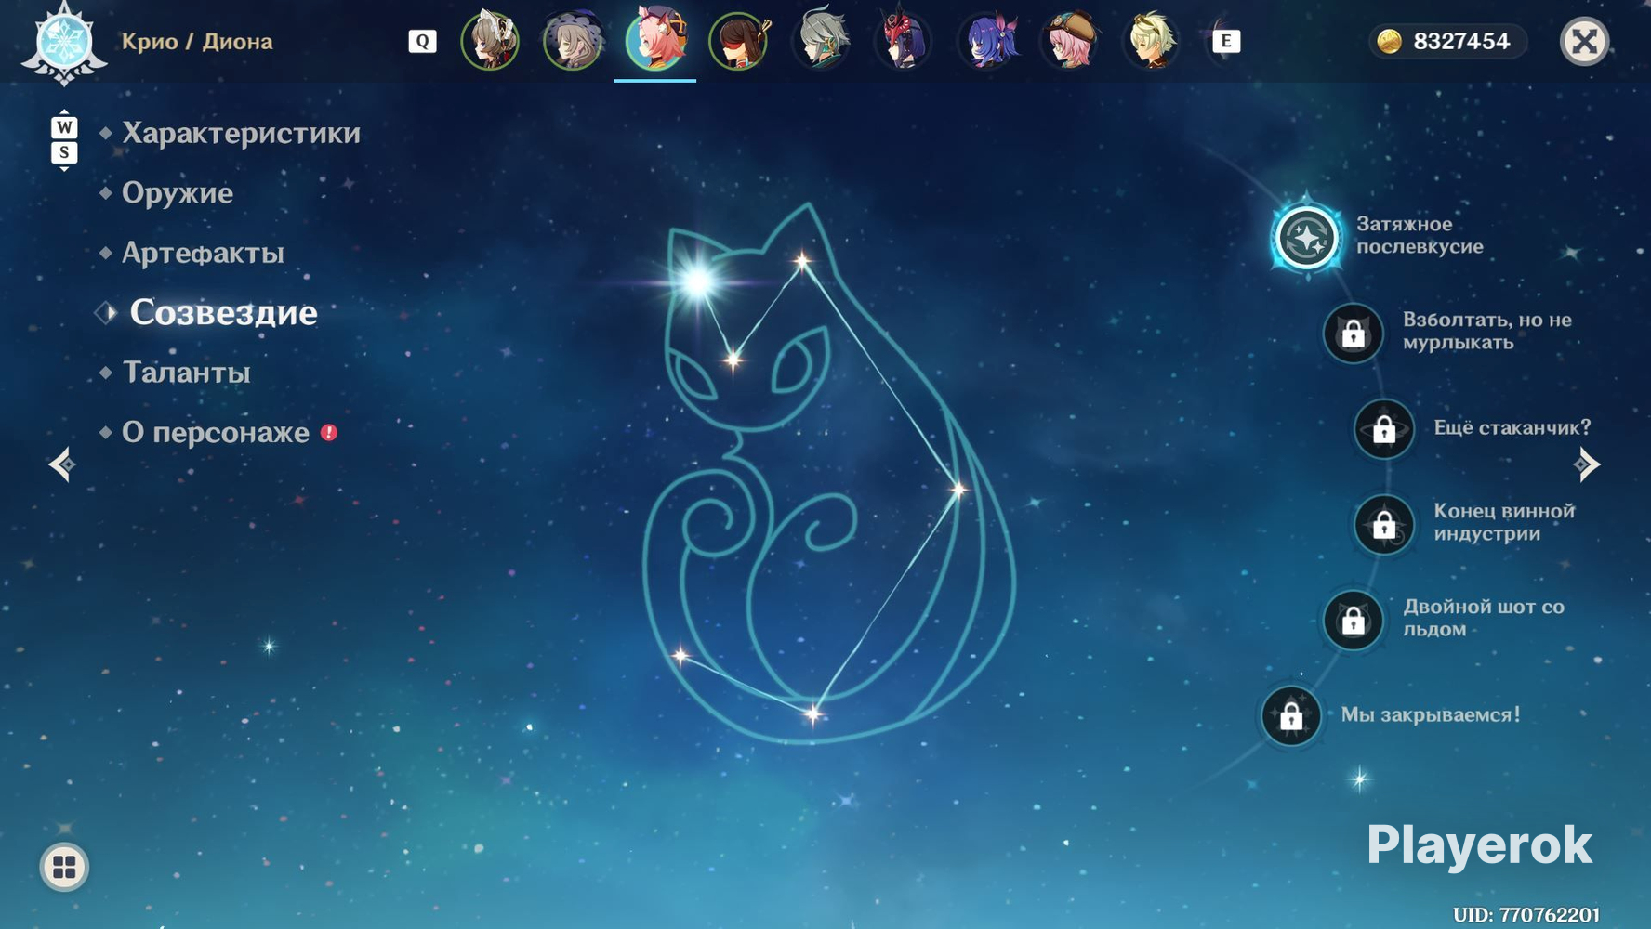Click the W/S menu navigation key hint
Screen dimensions: 1651x929
click(64, 140)
